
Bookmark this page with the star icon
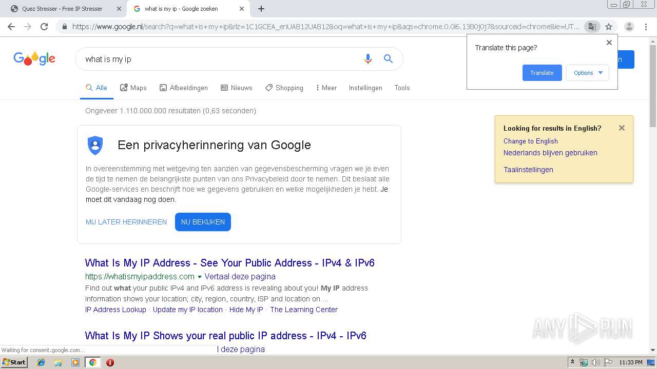coord(609,27)
